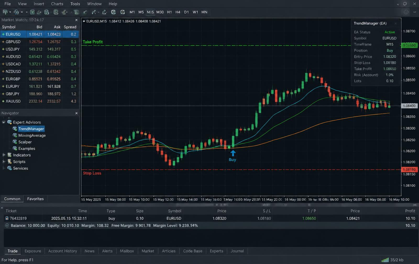Select the M30 timeframe button
Viewport: 419px width, 264px height.
(x=160, y=12)
